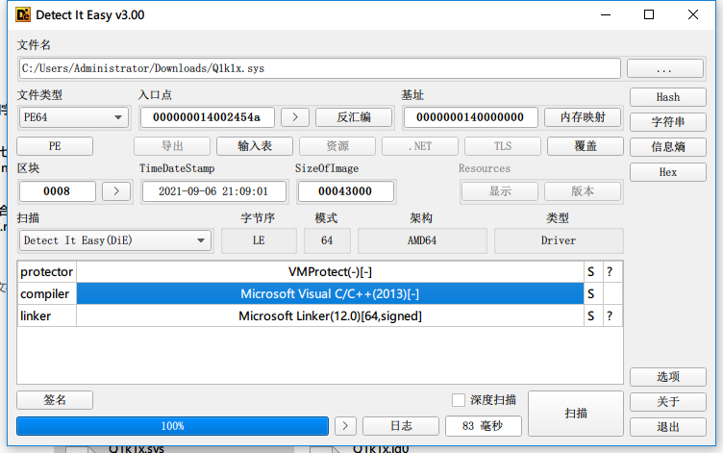This screenshot has height=453, width=723.
Task: Click the 反汇编 disassemble button
Action: click(354, 117)
